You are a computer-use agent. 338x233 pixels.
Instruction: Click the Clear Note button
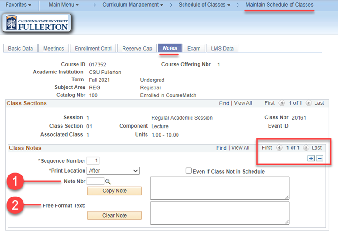(x=115, y=215)
